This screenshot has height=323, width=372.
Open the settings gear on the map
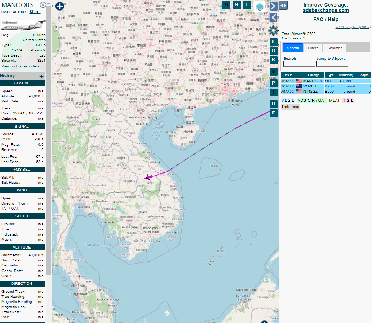coord(273,31)
